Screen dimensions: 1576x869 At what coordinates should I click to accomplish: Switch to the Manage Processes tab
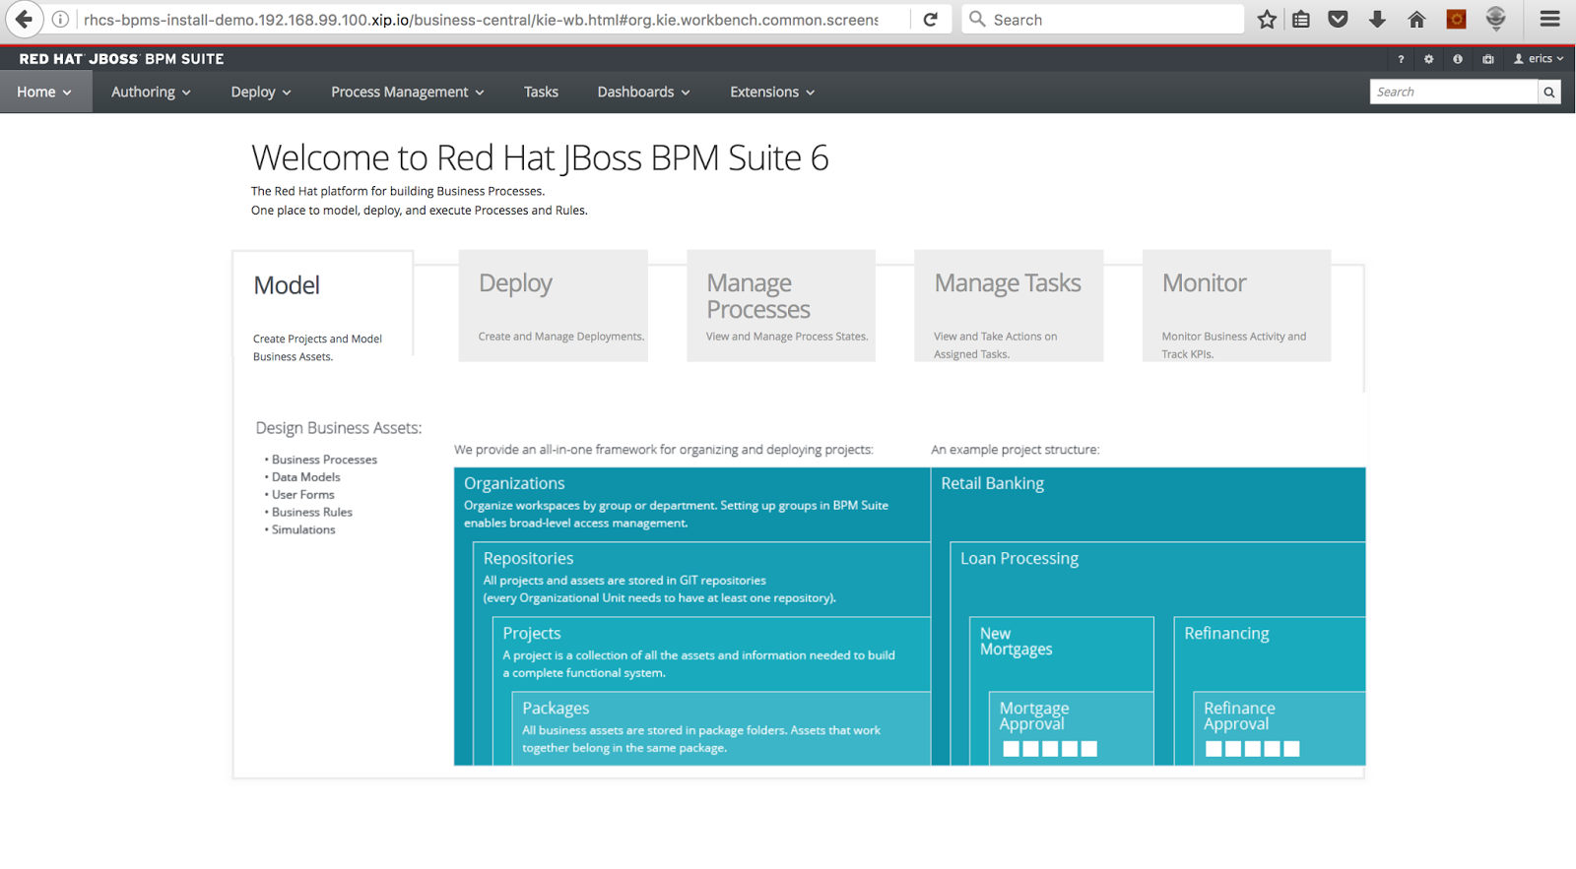781,306
